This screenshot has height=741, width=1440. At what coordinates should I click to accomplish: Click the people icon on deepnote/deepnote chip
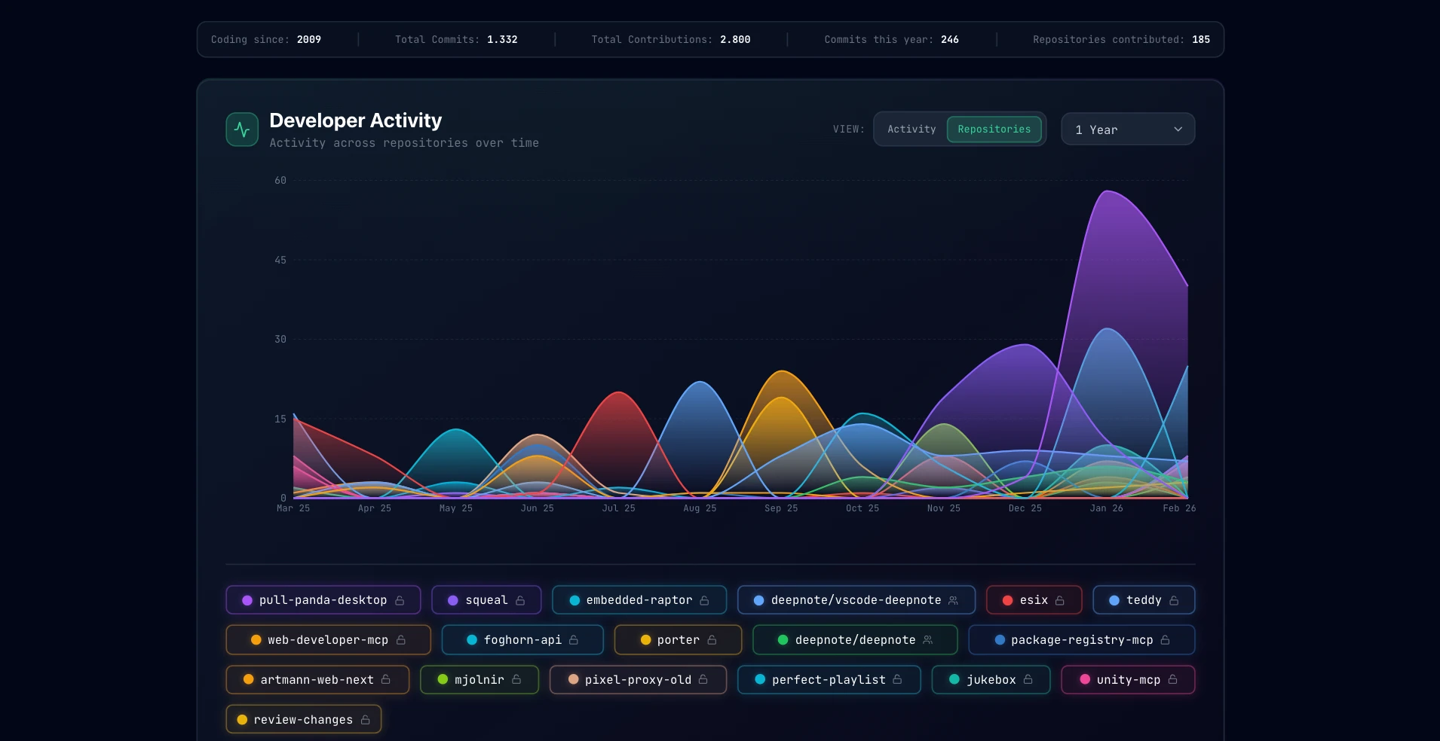tap(928, 640)
